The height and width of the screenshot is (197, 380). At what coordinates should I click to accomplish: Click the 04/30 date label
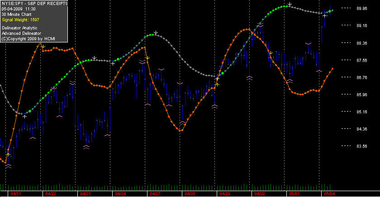tap(260, 194)
